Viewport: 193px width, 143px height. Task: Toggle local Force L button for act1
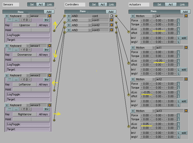pos(178,52)
